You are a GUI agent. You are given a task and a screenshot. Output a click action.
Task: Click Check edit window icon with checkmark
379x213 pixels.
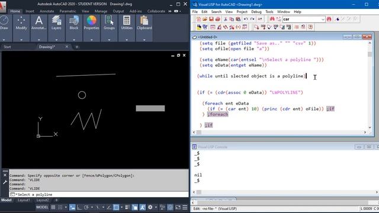point(269,27)
